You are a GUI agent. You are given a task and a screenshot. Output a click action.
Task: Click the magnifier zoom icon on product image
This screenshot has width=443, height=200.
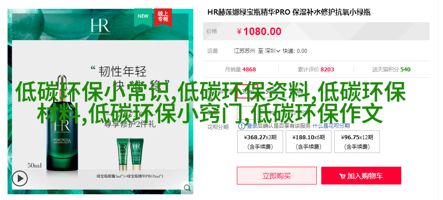(x=187, y=188)
